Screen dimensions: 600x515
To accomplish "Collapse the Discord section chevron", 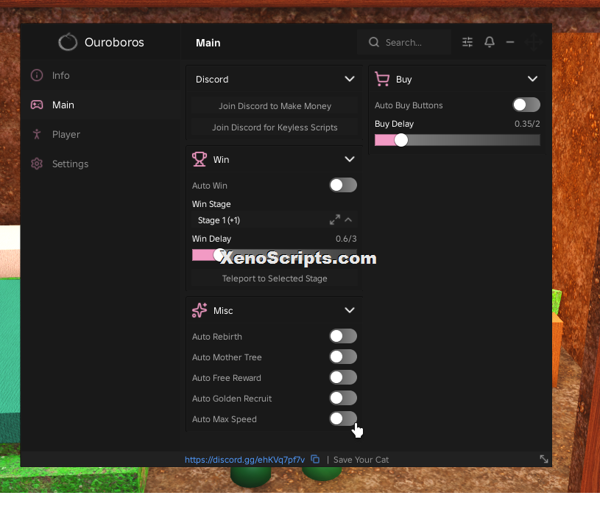I will click(x=350, y=79).
